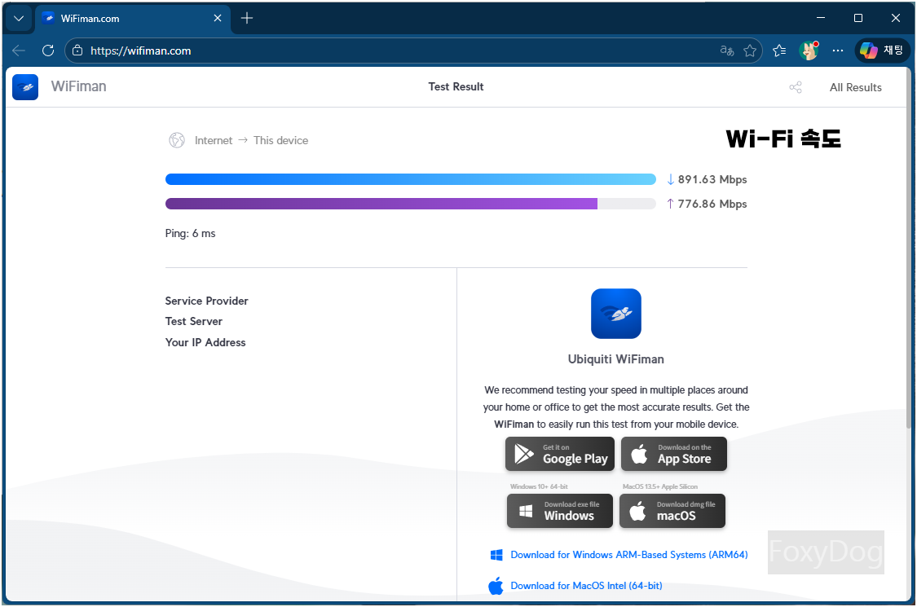
Task: Click the purple upload speed bar
Action: (381, 204)
